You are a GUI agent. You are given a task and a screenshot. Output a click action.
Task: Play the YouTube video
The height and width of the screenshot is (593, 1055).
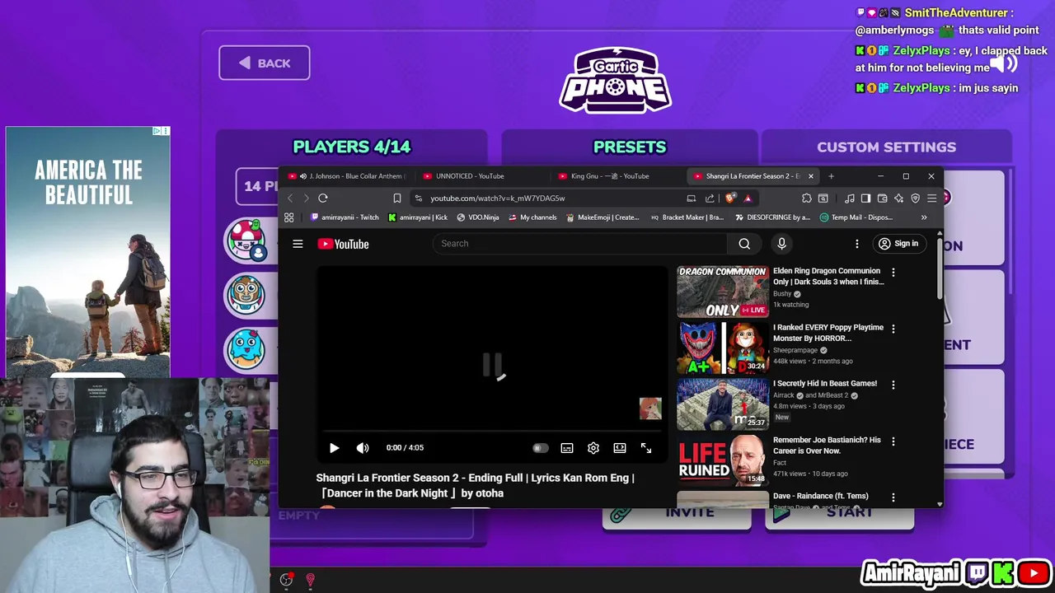[x=334, y=448]
